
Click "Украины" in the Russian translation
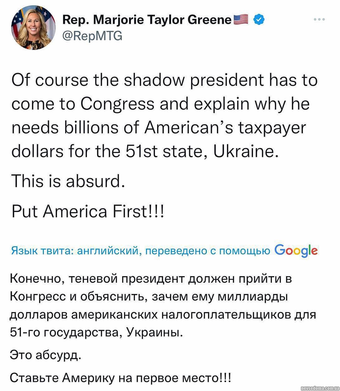click(154, 332)
